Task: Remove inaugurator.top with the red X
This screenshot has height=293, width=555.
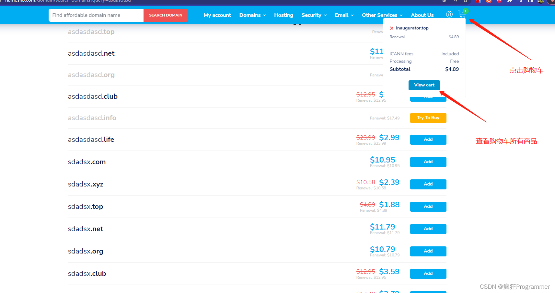Action: [391, 28]
